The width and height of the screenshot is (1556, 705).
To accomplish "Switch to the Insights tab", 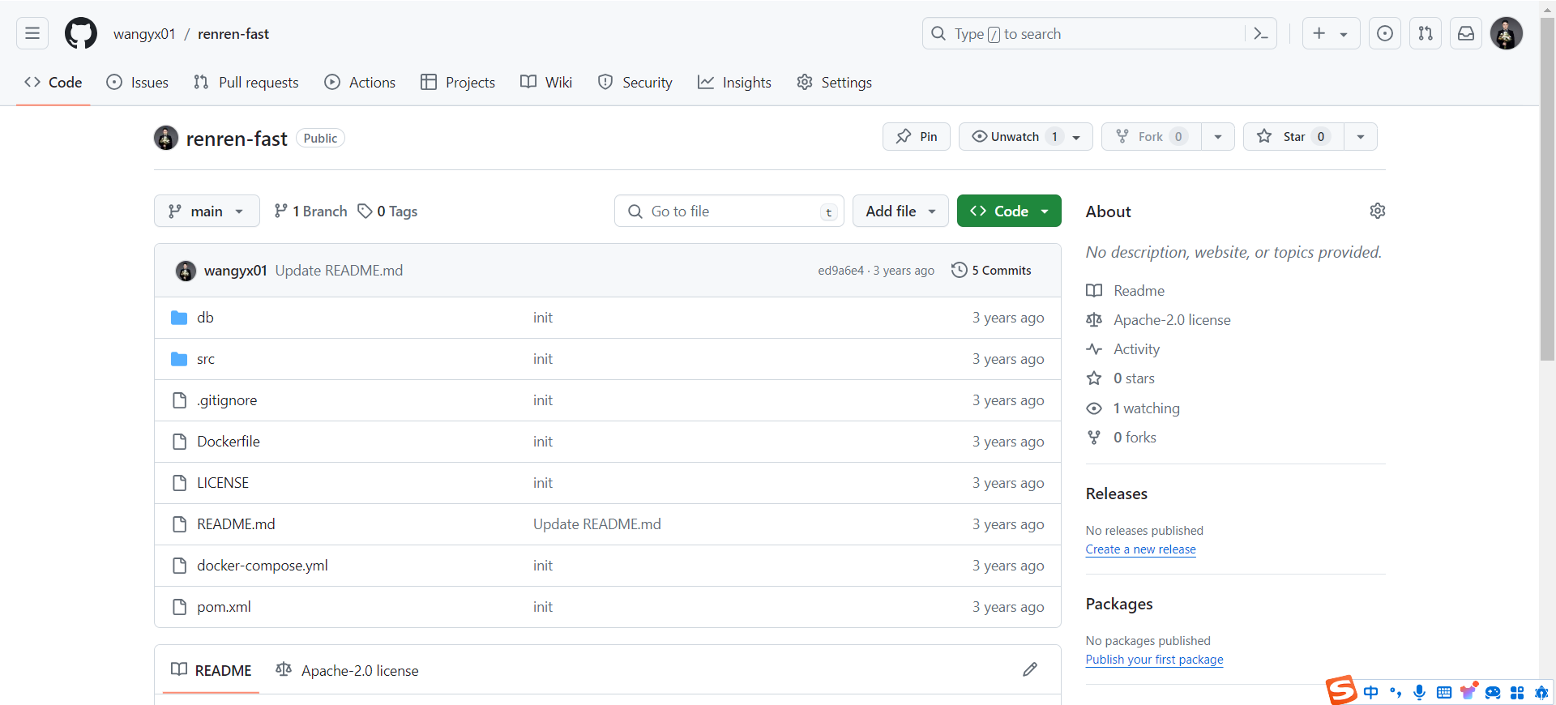I will click(734, 83).
